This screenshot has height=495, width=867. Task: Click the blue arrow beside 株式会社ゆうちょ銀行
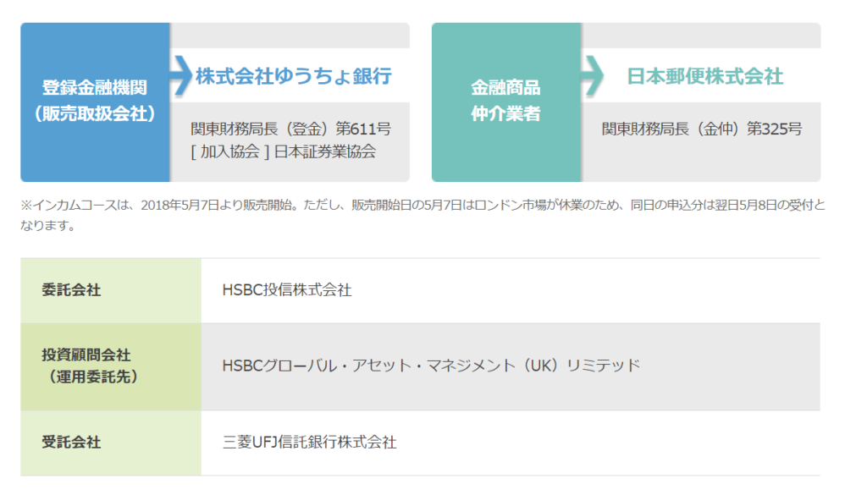click(x=181, y=75)
